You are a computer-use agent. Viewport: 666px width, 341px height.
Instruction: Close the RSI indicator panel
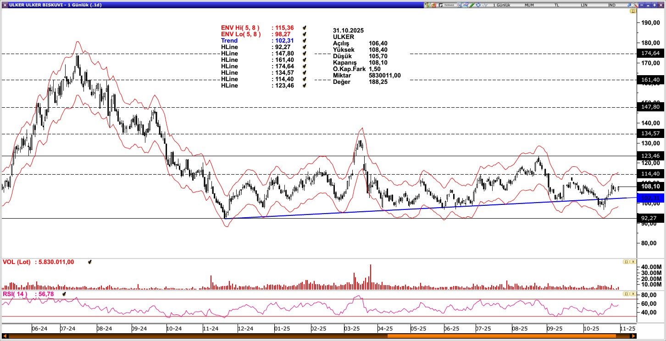pyautogui.click(x=633, y=293)
